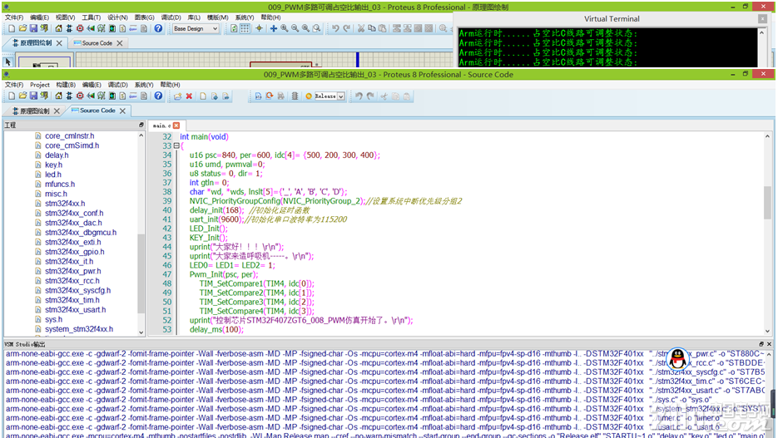This screenshot has height=438, width=778.
Task: Click Virtual Terminal scrollbar up arrow
Action: coord(762,32)
